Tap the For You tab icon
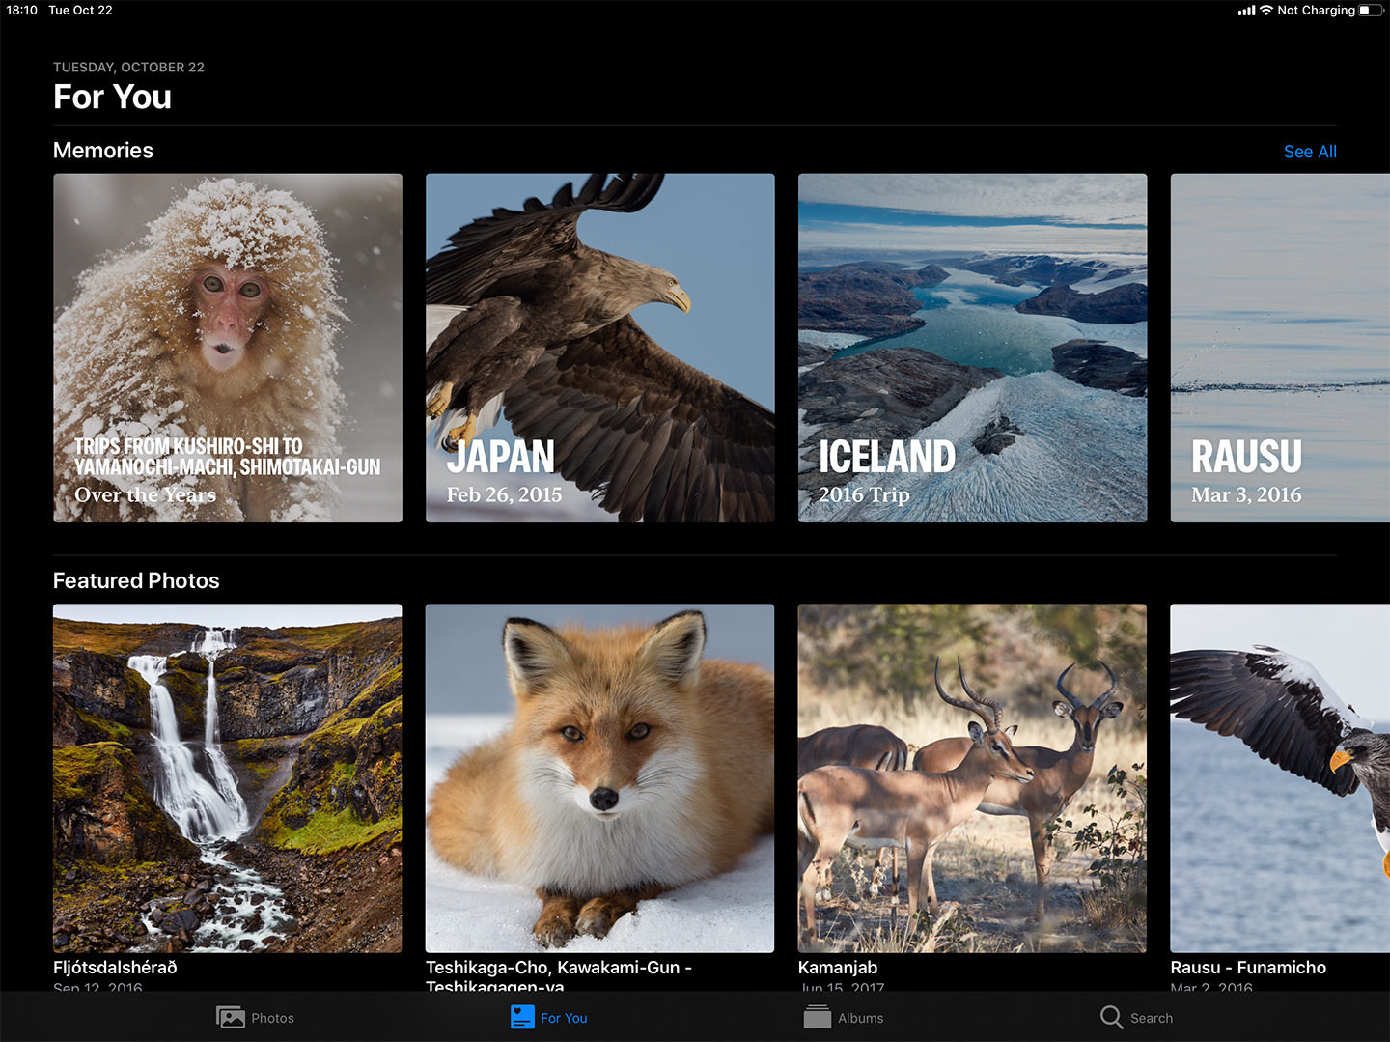Viewport: 1390px width, 1042px height. [x=522, y=1017]
